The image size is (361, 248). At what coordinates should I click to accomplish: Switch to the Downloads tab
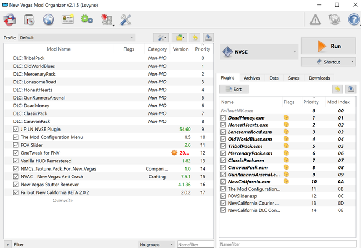[x=319, y=78]
